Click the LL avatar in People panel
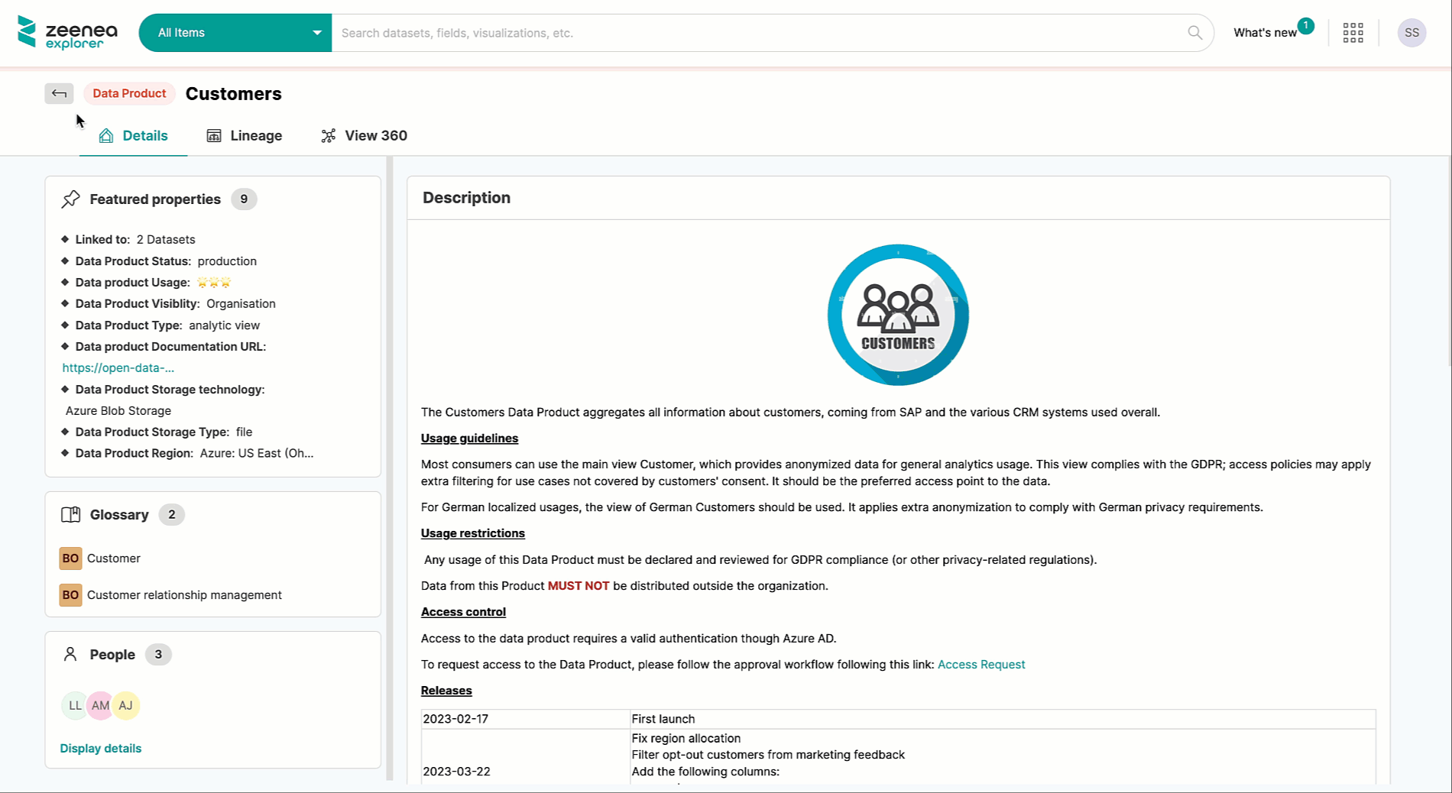 tap(74, 705)
